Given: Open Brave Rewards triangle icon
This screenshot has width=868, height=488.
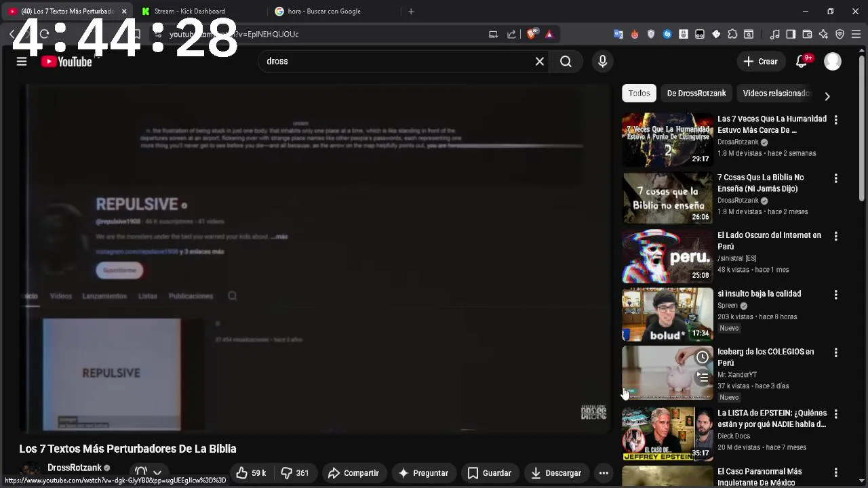Looking at the screenshot, I should pyautogui.click(x=549, y=34).
